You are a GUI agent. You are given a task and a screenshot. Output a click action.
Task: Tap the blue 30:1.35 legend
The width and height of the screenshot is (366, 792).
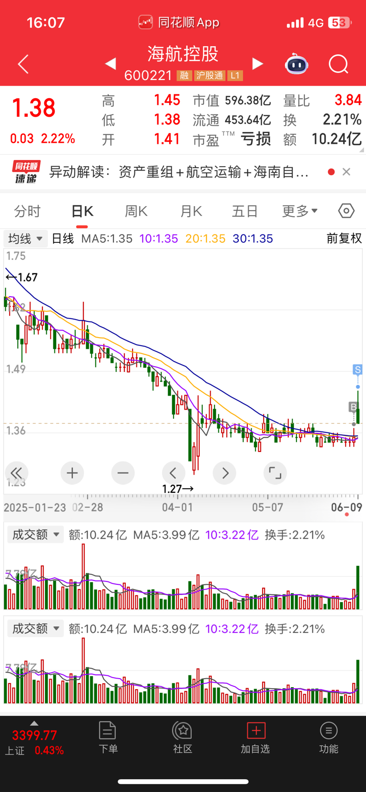[253, 239]
